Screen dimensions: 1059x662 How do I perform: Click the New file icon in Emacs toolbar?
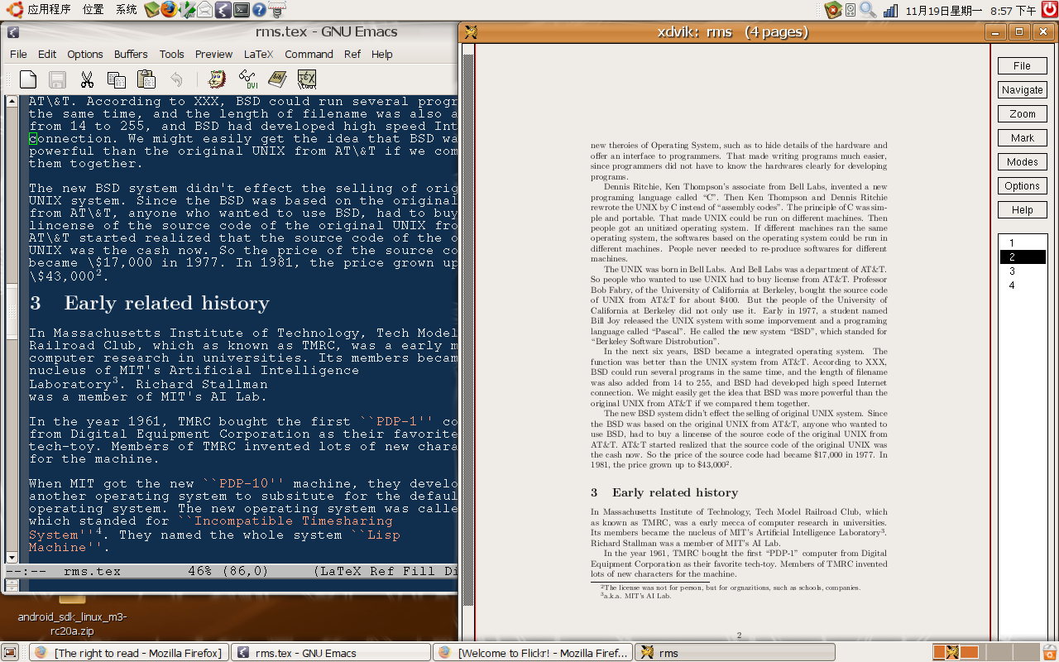click(x=28, y=79)
